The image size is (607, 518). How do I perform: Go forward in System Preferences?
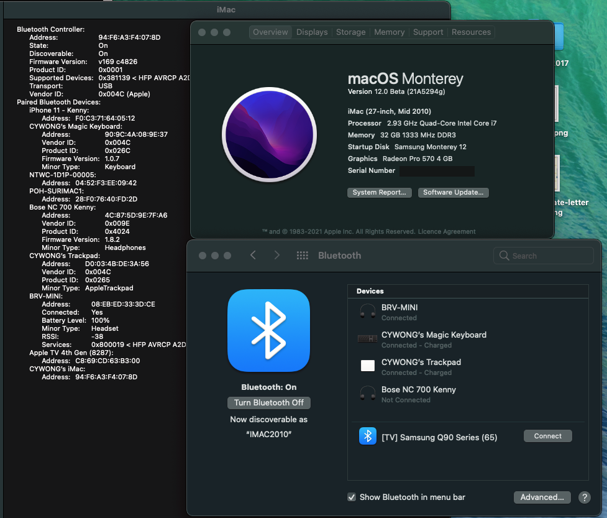[x=277, y=255]
